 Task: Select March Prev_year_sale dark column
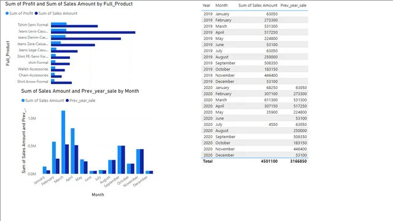67,159
